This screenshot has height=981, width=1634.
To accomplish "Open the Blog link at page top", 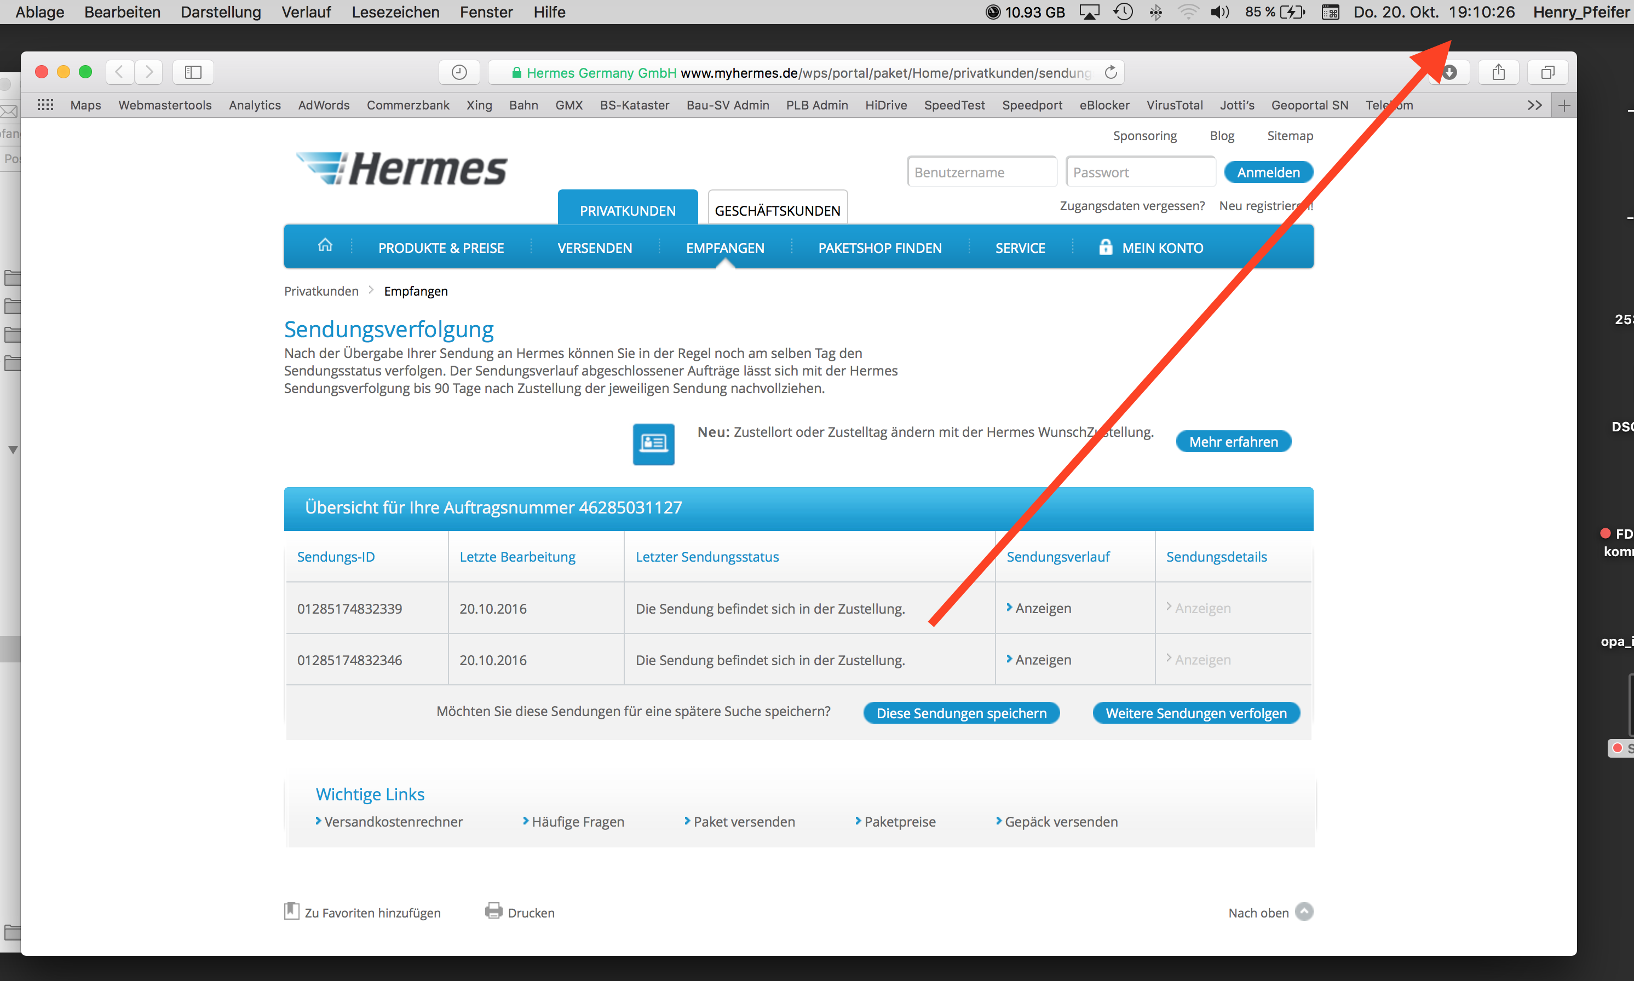I will (x=1222, y=136).
